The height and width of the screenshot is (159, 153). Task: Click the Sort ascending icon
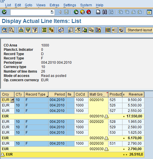(x=21, y=30)
